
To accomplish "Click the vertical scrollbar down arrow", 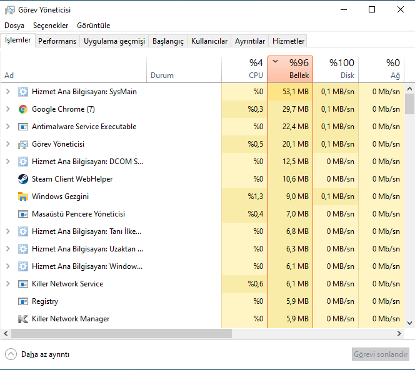I will tap(410, 323).
